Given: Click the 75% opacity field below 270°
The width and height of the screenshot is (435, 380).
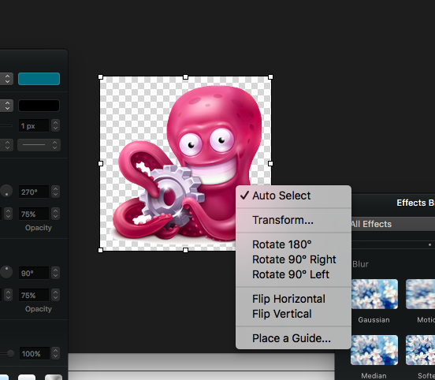Looking at the screenshot, I should [x=34, y=214].
